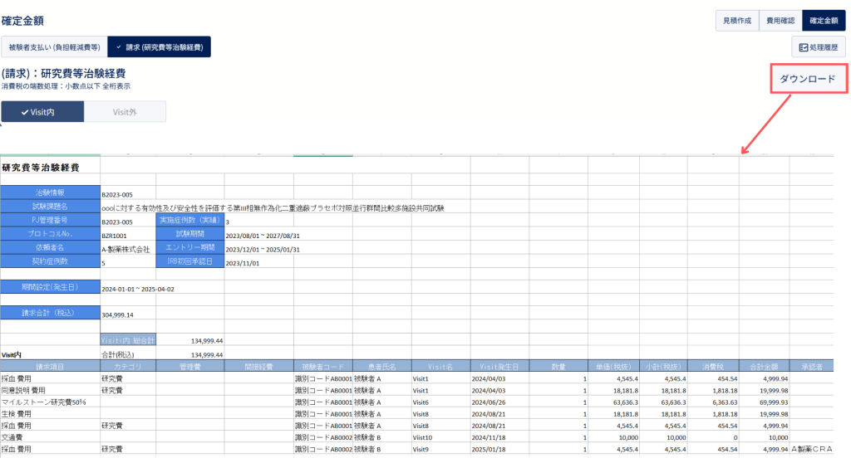This screenshot has width=851, height=458.
Task: Click the A製薬CRA approver cell
Action: point(811,449)
